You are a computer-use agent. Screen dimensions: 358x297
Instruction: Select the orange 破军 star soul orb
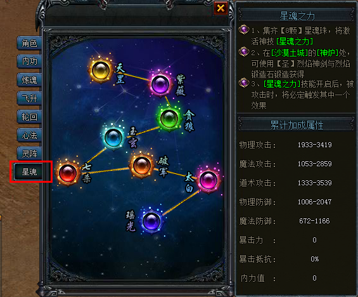141,165
